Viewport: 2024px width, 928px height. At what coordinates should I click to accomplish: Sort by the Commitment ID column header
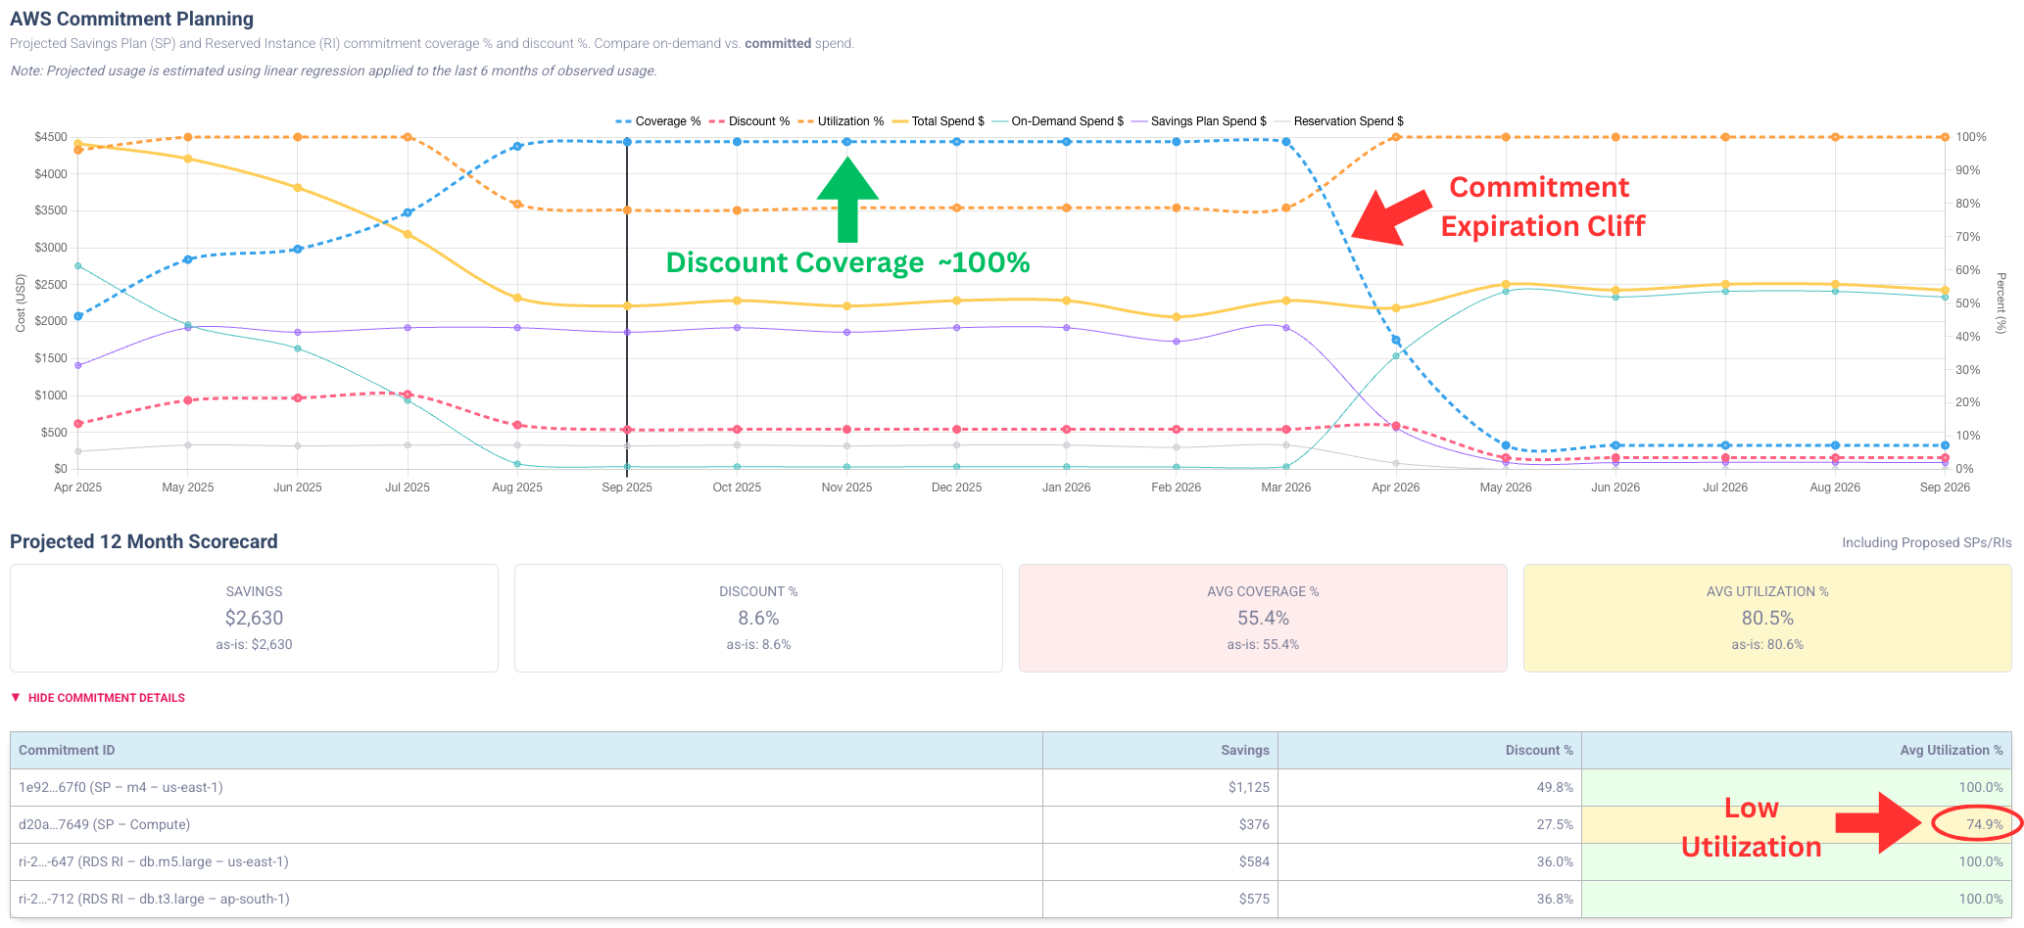coord(67,750)
